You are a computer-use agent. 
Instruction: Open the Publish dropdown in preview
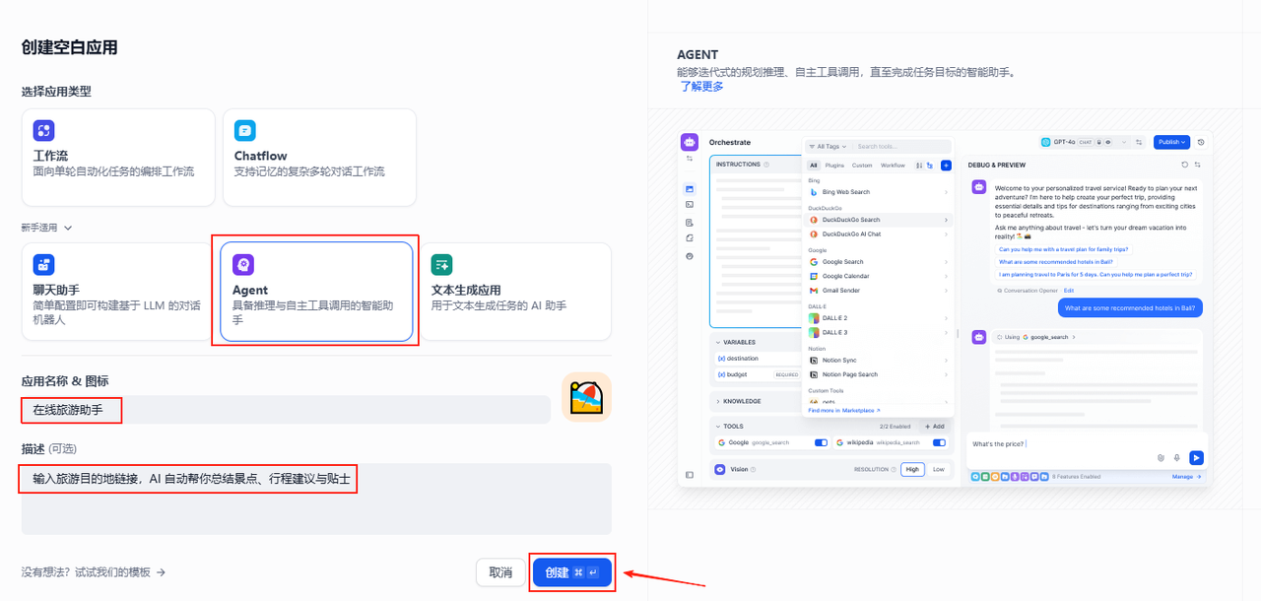[x=1171, y=142]
